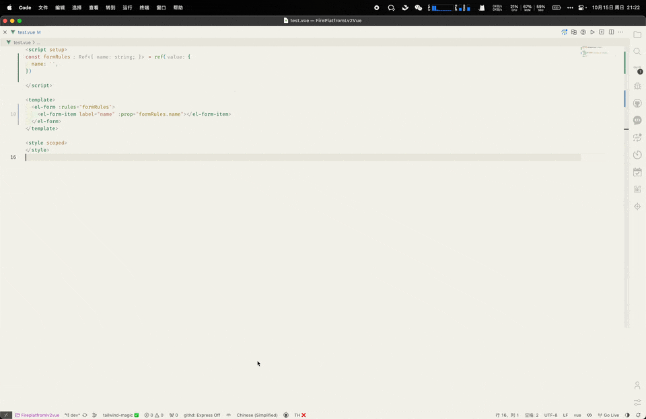Open the Timeline history clock icon

click(x=637, y=155)
